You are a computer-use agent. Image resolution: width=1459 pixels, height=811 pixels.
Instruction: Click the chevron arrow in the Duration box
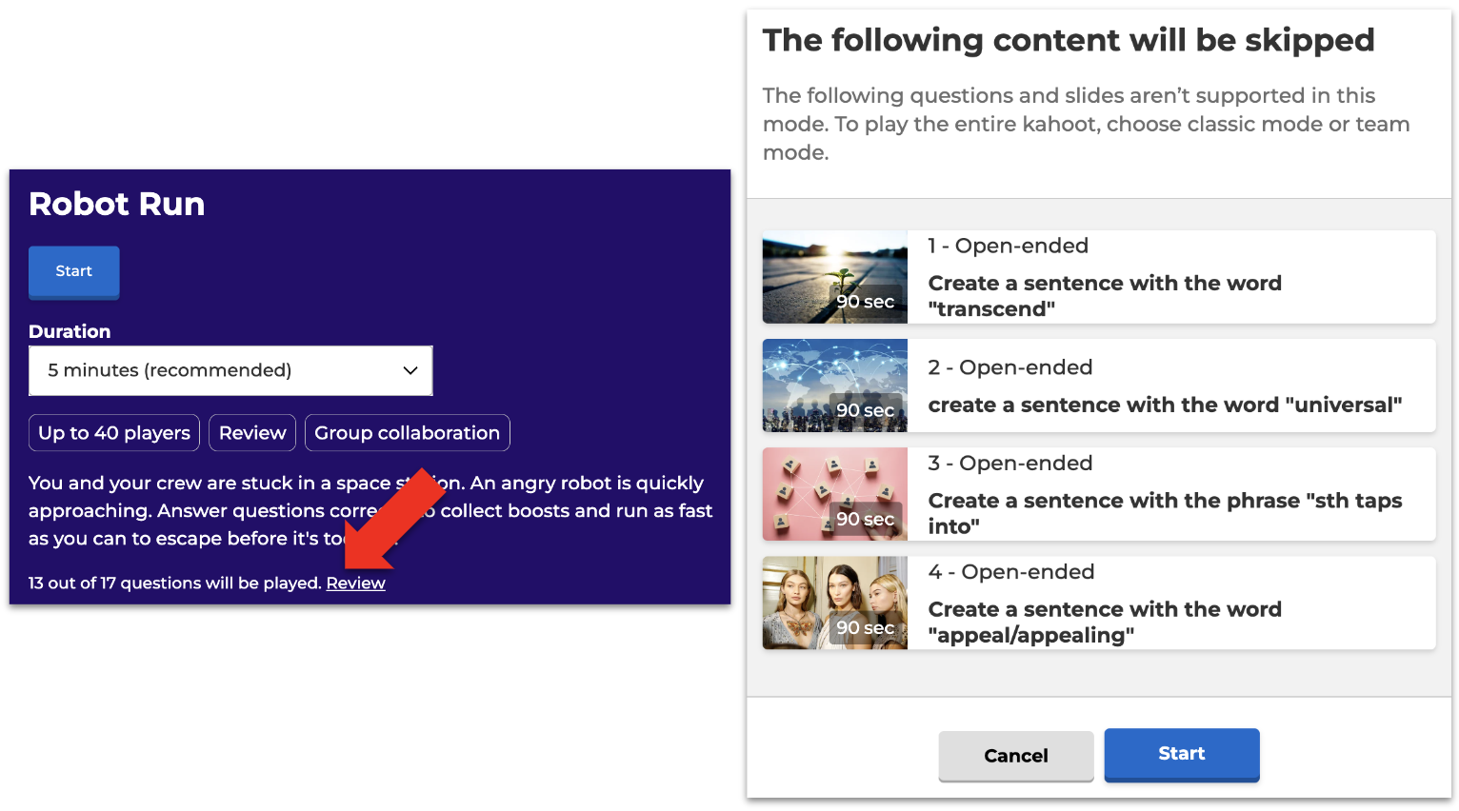[x=410, y=370]
